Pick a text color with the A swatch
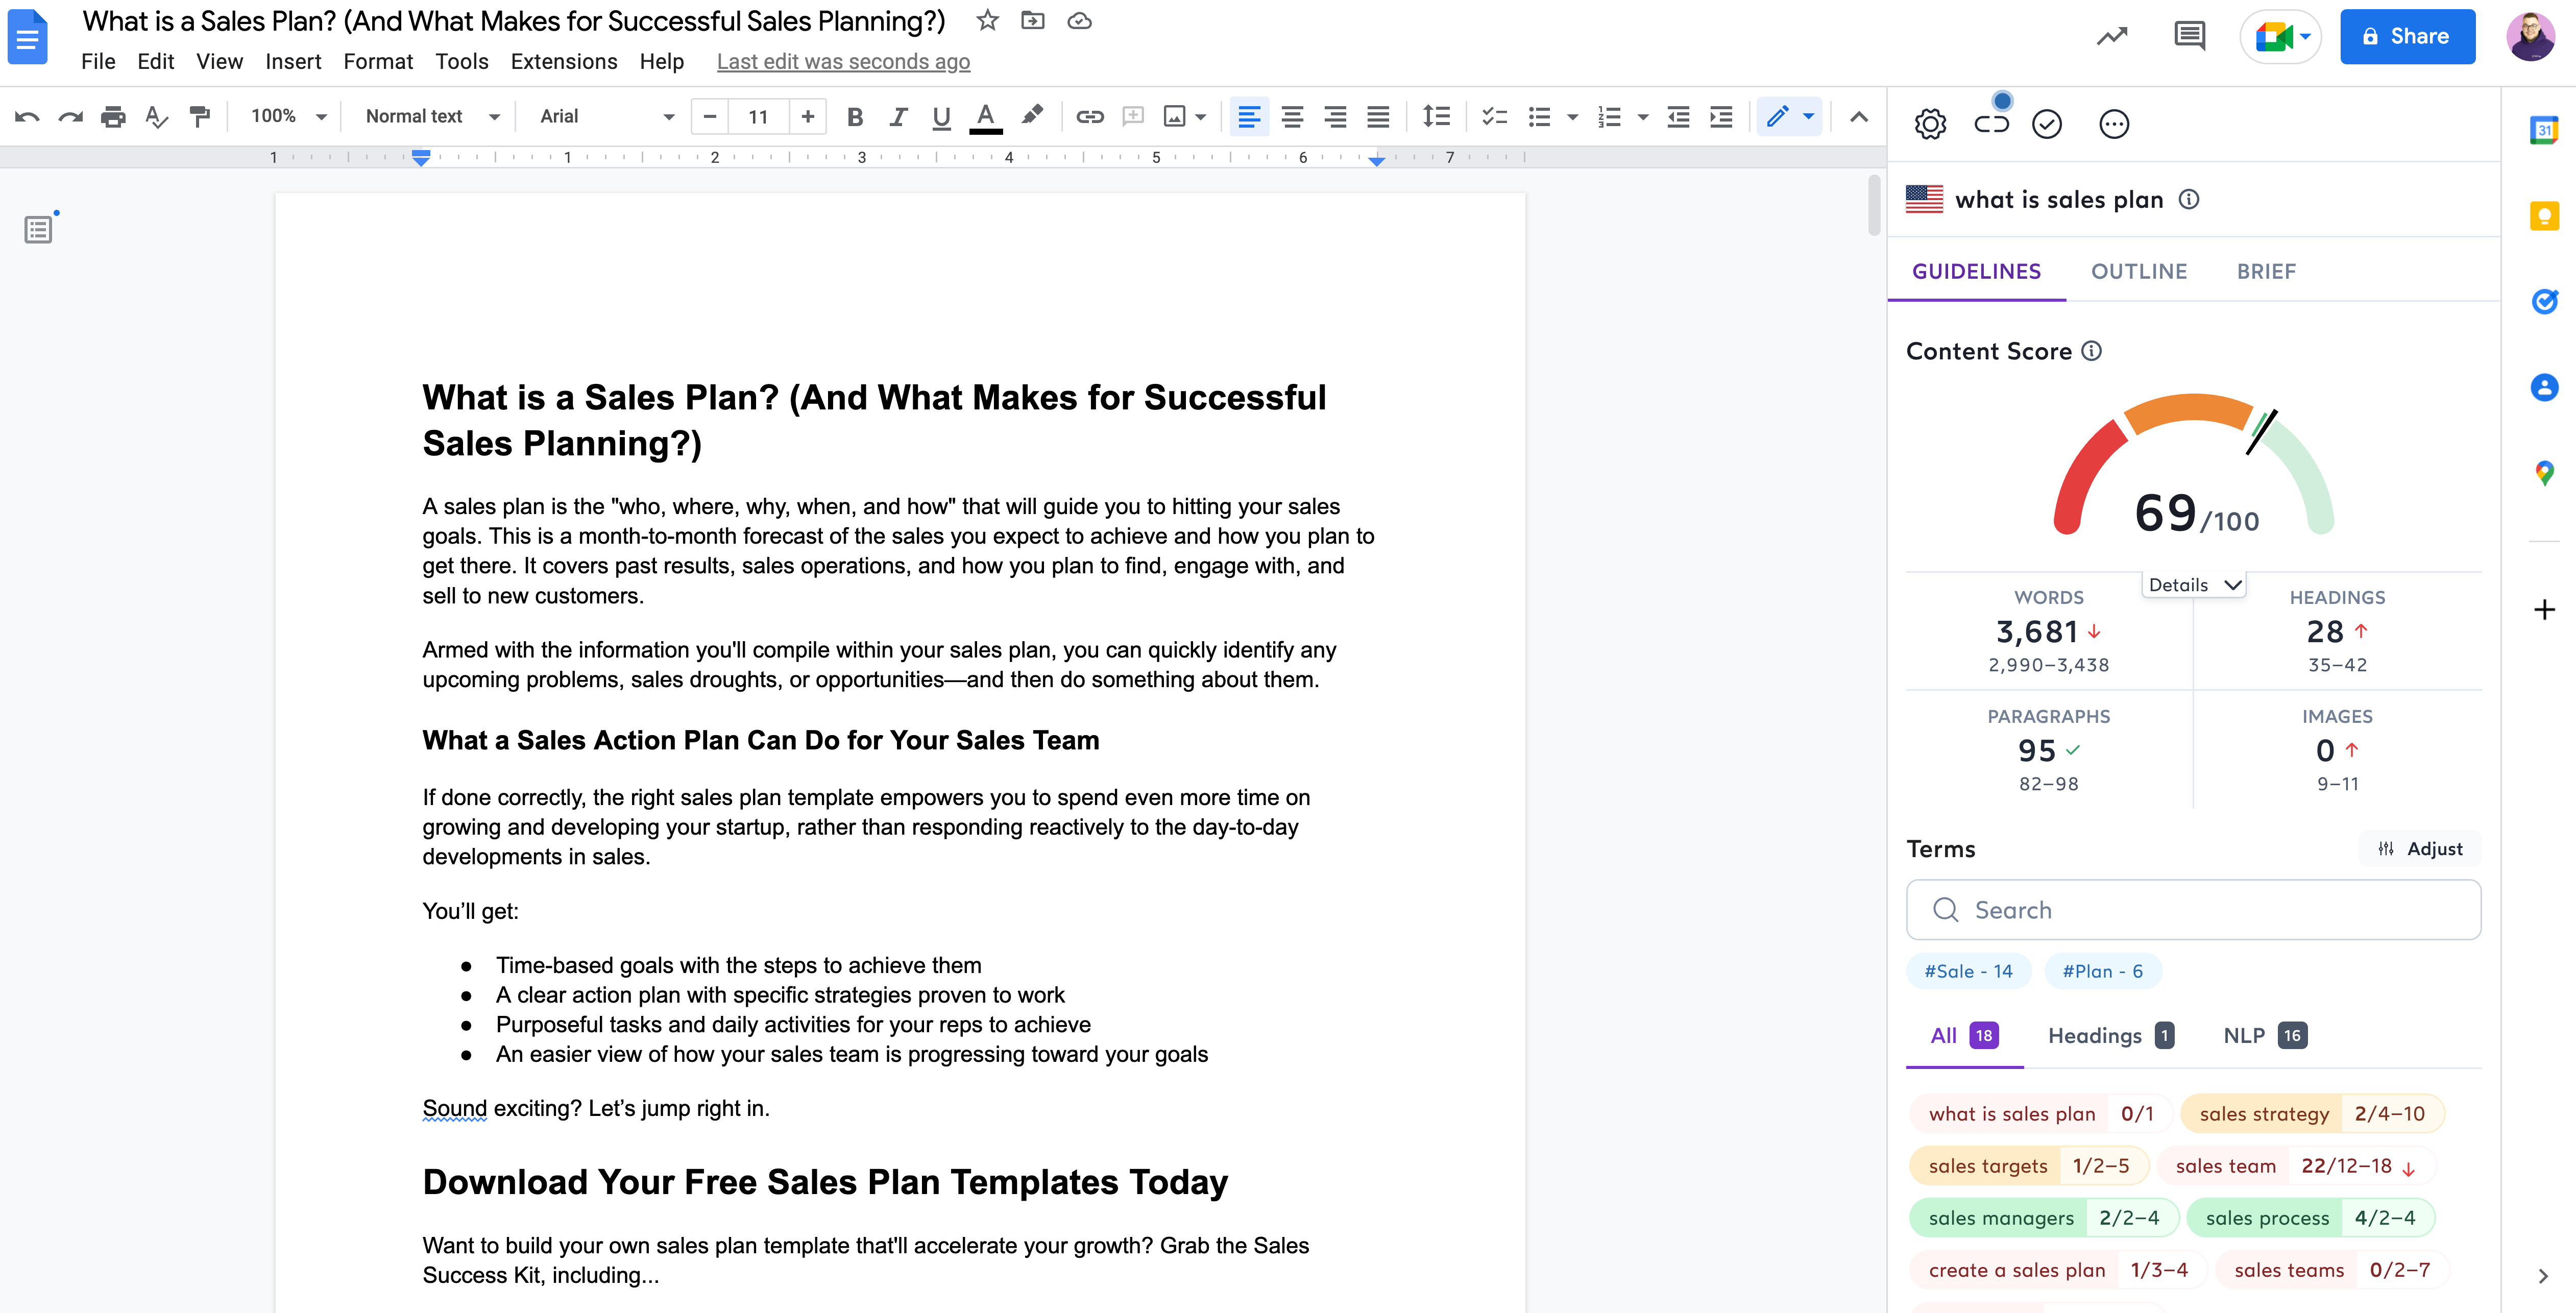The height and width of the screenshot is (1313, 2576). tap(986, 117)
